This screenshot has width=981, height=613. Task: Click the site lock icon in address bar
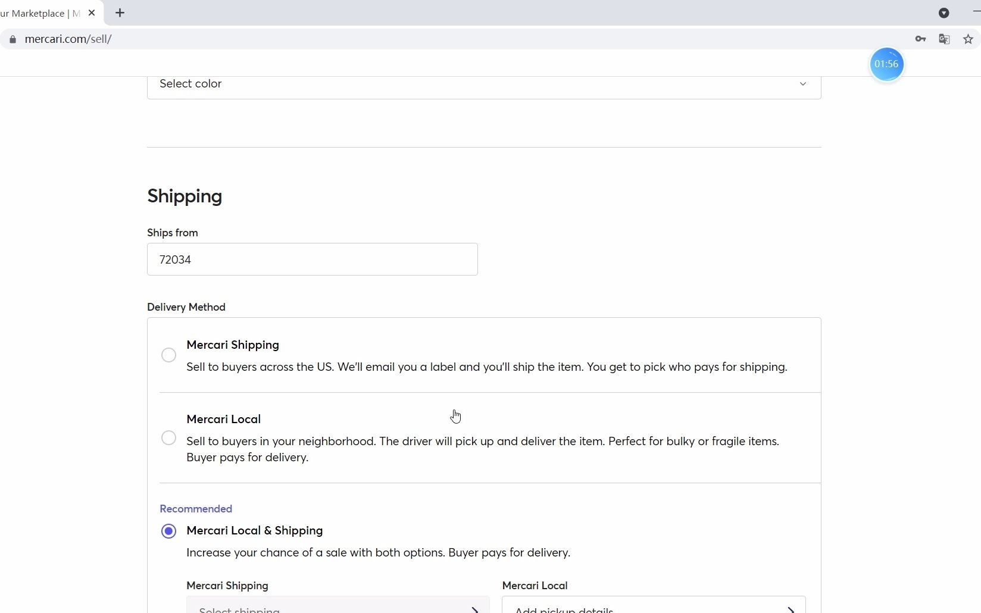(x=13, y=39)
